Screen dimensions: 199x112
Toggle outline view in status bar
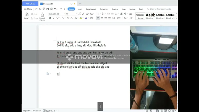click(161, 111)
